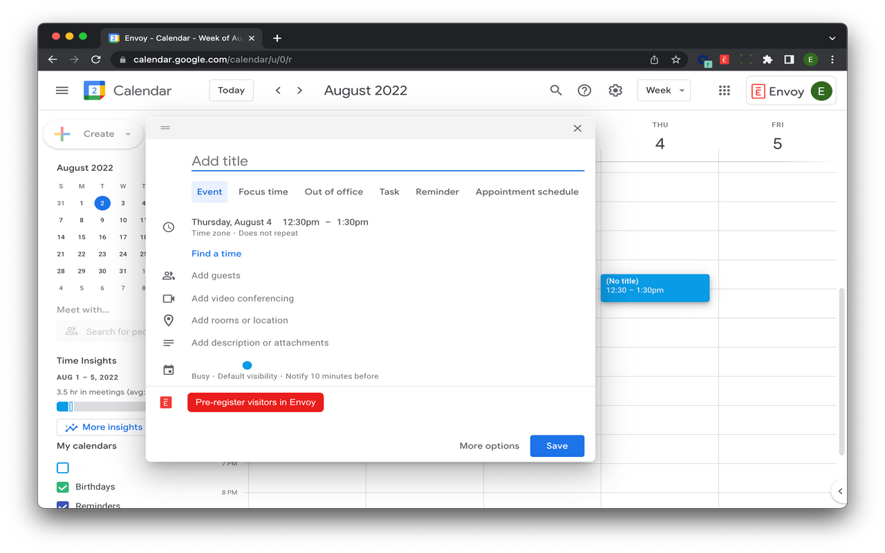This screenshot has width=885, height=553.
Task: Open the Help icon
Action: 584,91
